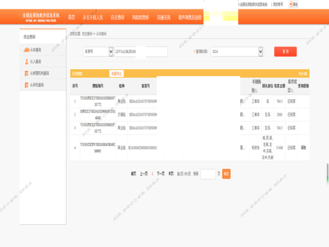Expand the 查询时间 year dropdown showing 2024
Image resolution: width=329 pixels, height=247 pixels.
tap(237, 52)
